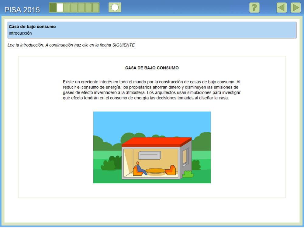Image resolution: width=304 pixels, height=228 pixels.
Task: Click the 'Introducción' subtitle
Action: pyautogui.click(x=20, y=33)
